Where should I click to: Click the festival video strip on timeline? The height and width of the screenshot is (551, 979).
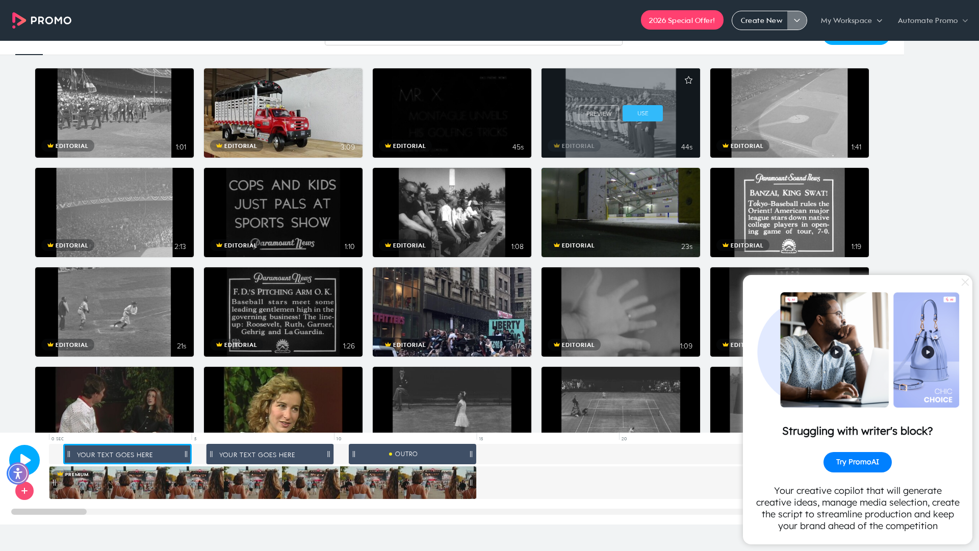263,483
